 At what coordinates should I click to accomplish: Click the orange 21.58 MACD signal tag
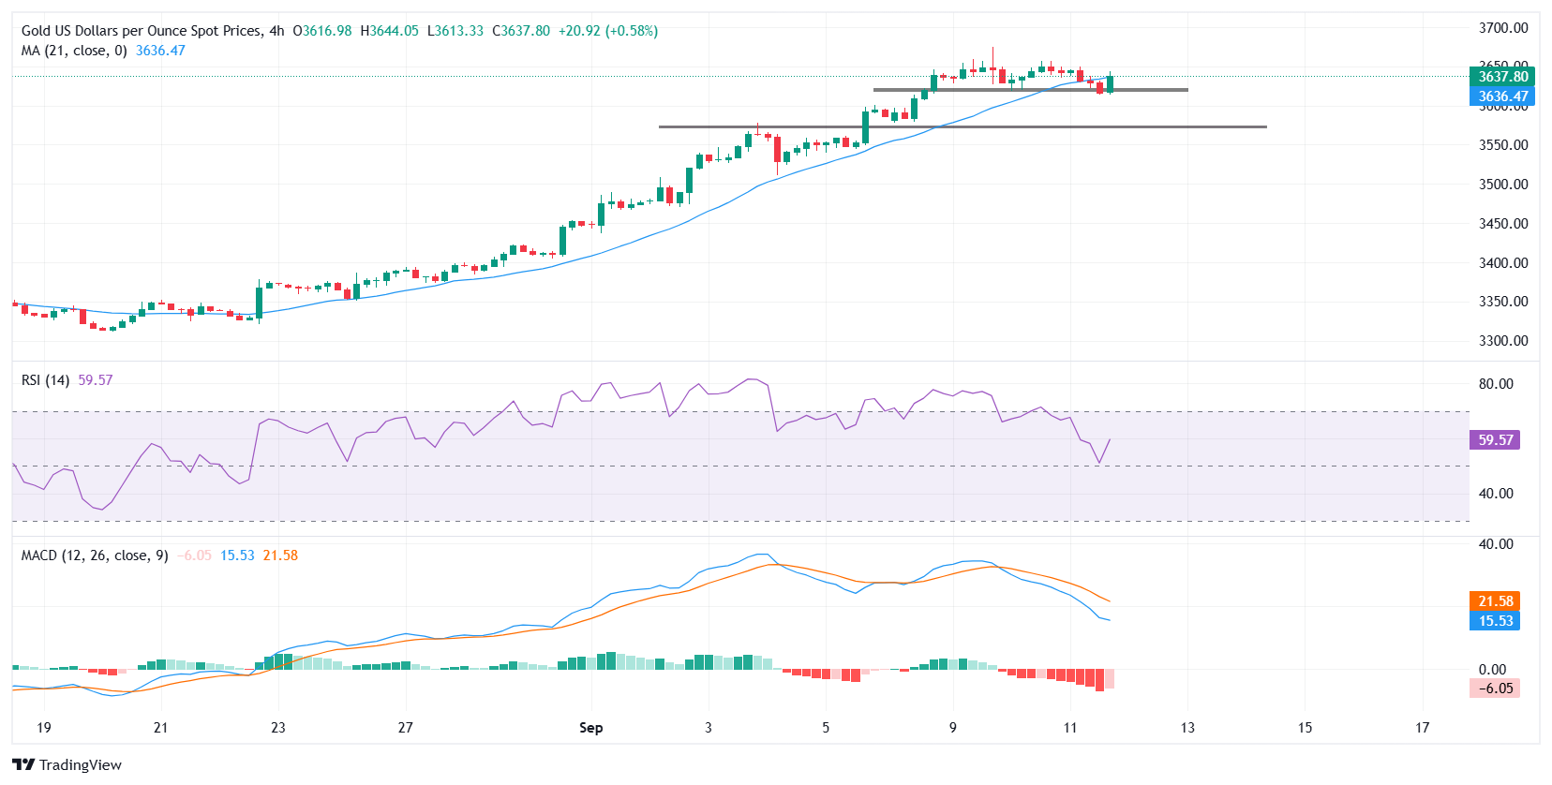pos(1495,601)
